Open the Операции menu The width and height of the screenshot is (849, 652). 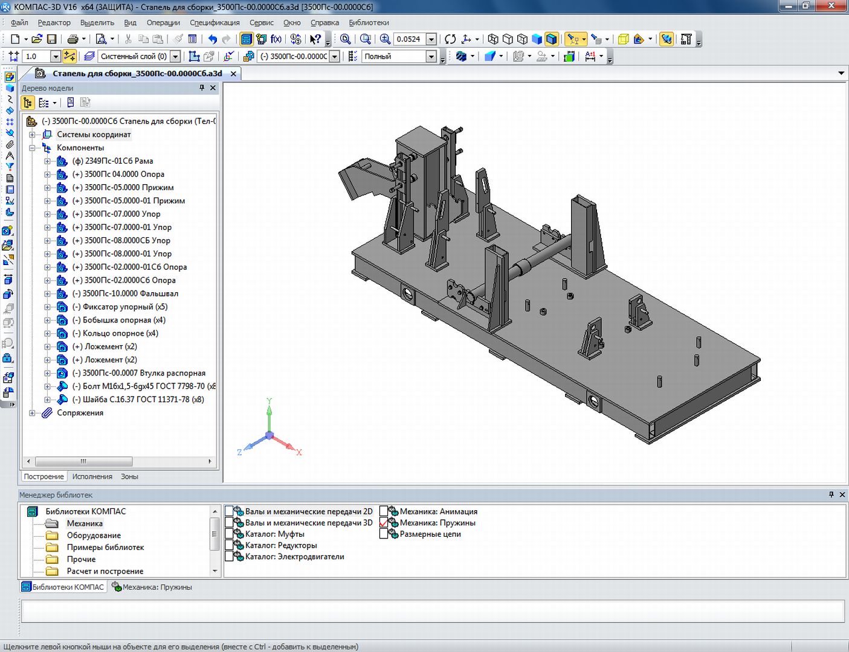(x=163, y=22)
